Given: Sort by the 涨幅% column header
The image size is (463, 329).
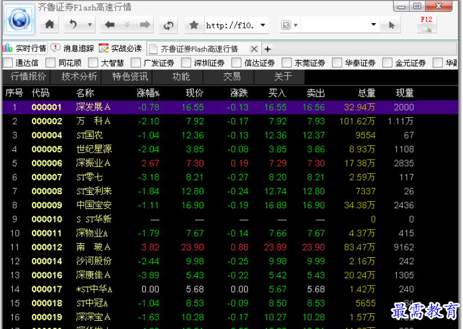Looking at the screenshot, I should pos(148,93).
